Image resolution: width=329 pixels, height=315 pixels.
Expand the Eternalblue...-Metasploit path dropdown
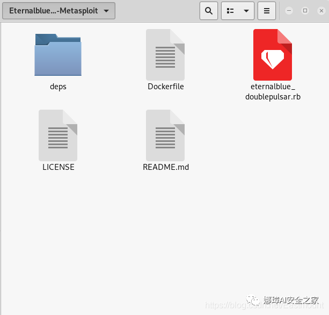coord(59,11)
